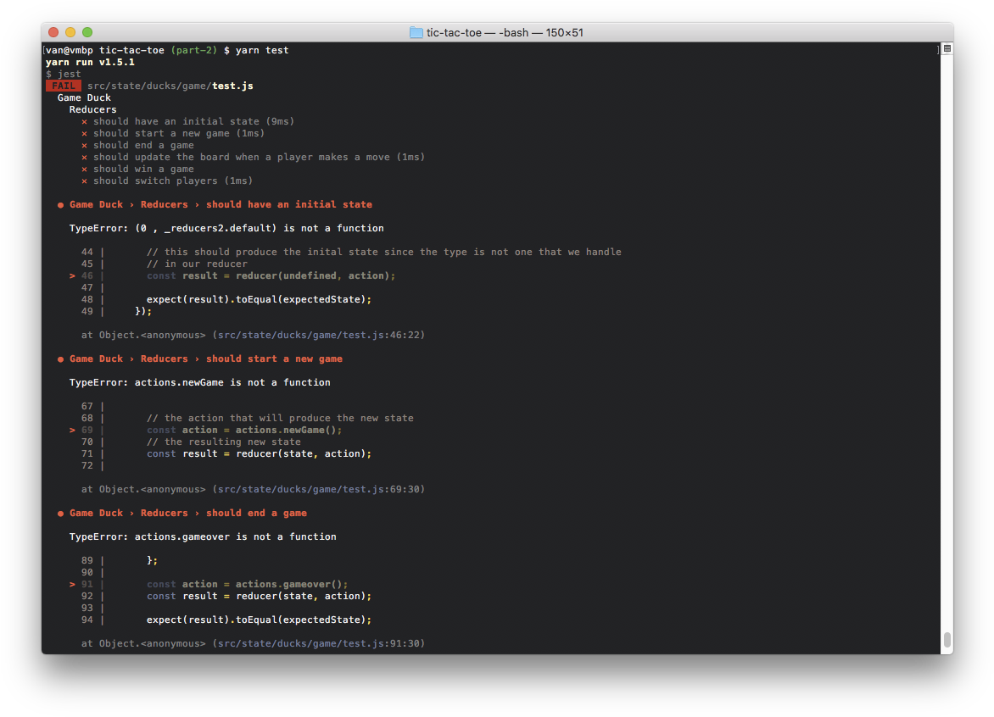Viewport: 994px width, 717px height.
Task: Click the 'tic-tac-toe — -bash' window title
Action: (504, 32)
